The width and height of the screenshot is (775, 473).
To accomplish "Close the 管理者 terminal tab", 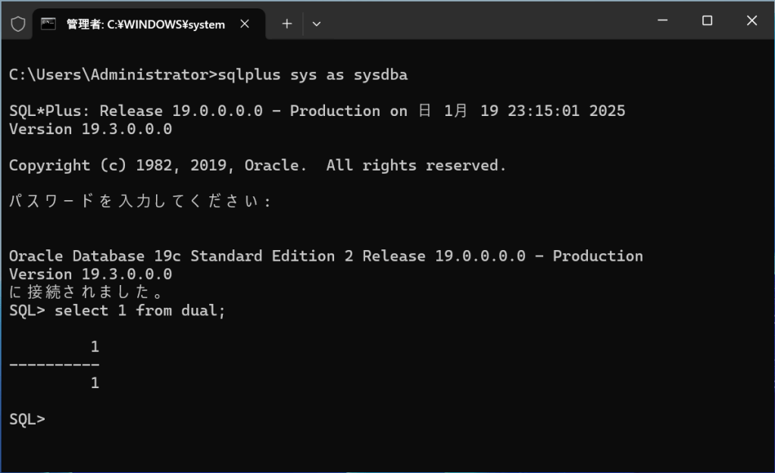I will click(x=245, y=23).
